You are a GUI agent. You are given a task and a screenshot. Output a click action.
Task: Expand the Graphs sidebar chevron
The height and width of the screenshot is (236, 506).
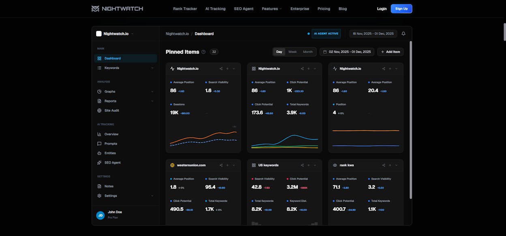pyautogui.click(x=152, y=91)
